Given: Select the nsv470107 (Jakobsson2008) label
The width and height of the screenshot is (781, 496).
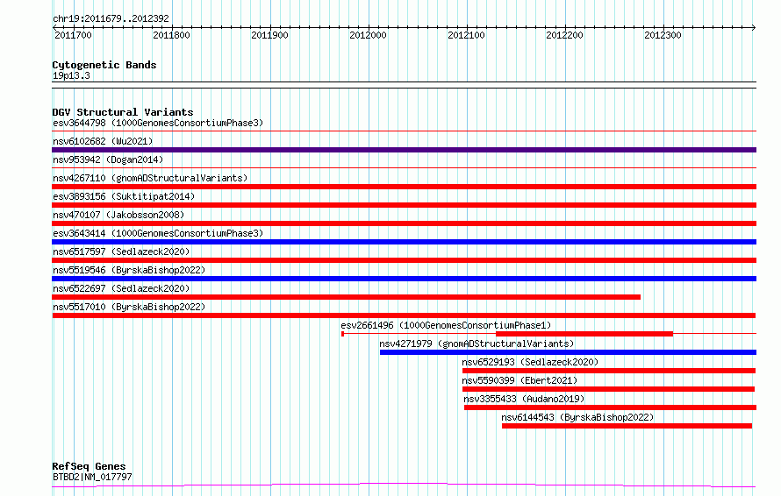Looking at the screenshot, I should point(118,215).
